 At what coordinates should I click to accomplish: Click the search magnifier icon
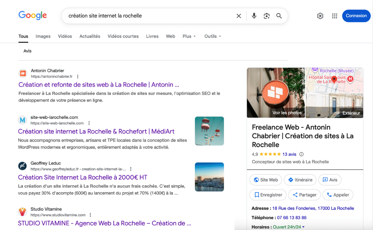coord(279,16)
